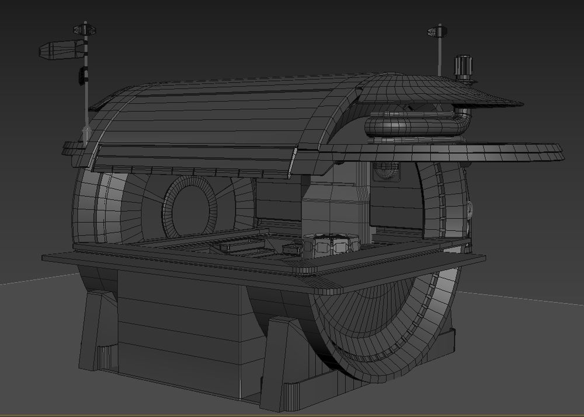The height and width of the screenshot is (417, 584).
Task: Select the octagonal console on the interior floor
Action: point(331,245)
